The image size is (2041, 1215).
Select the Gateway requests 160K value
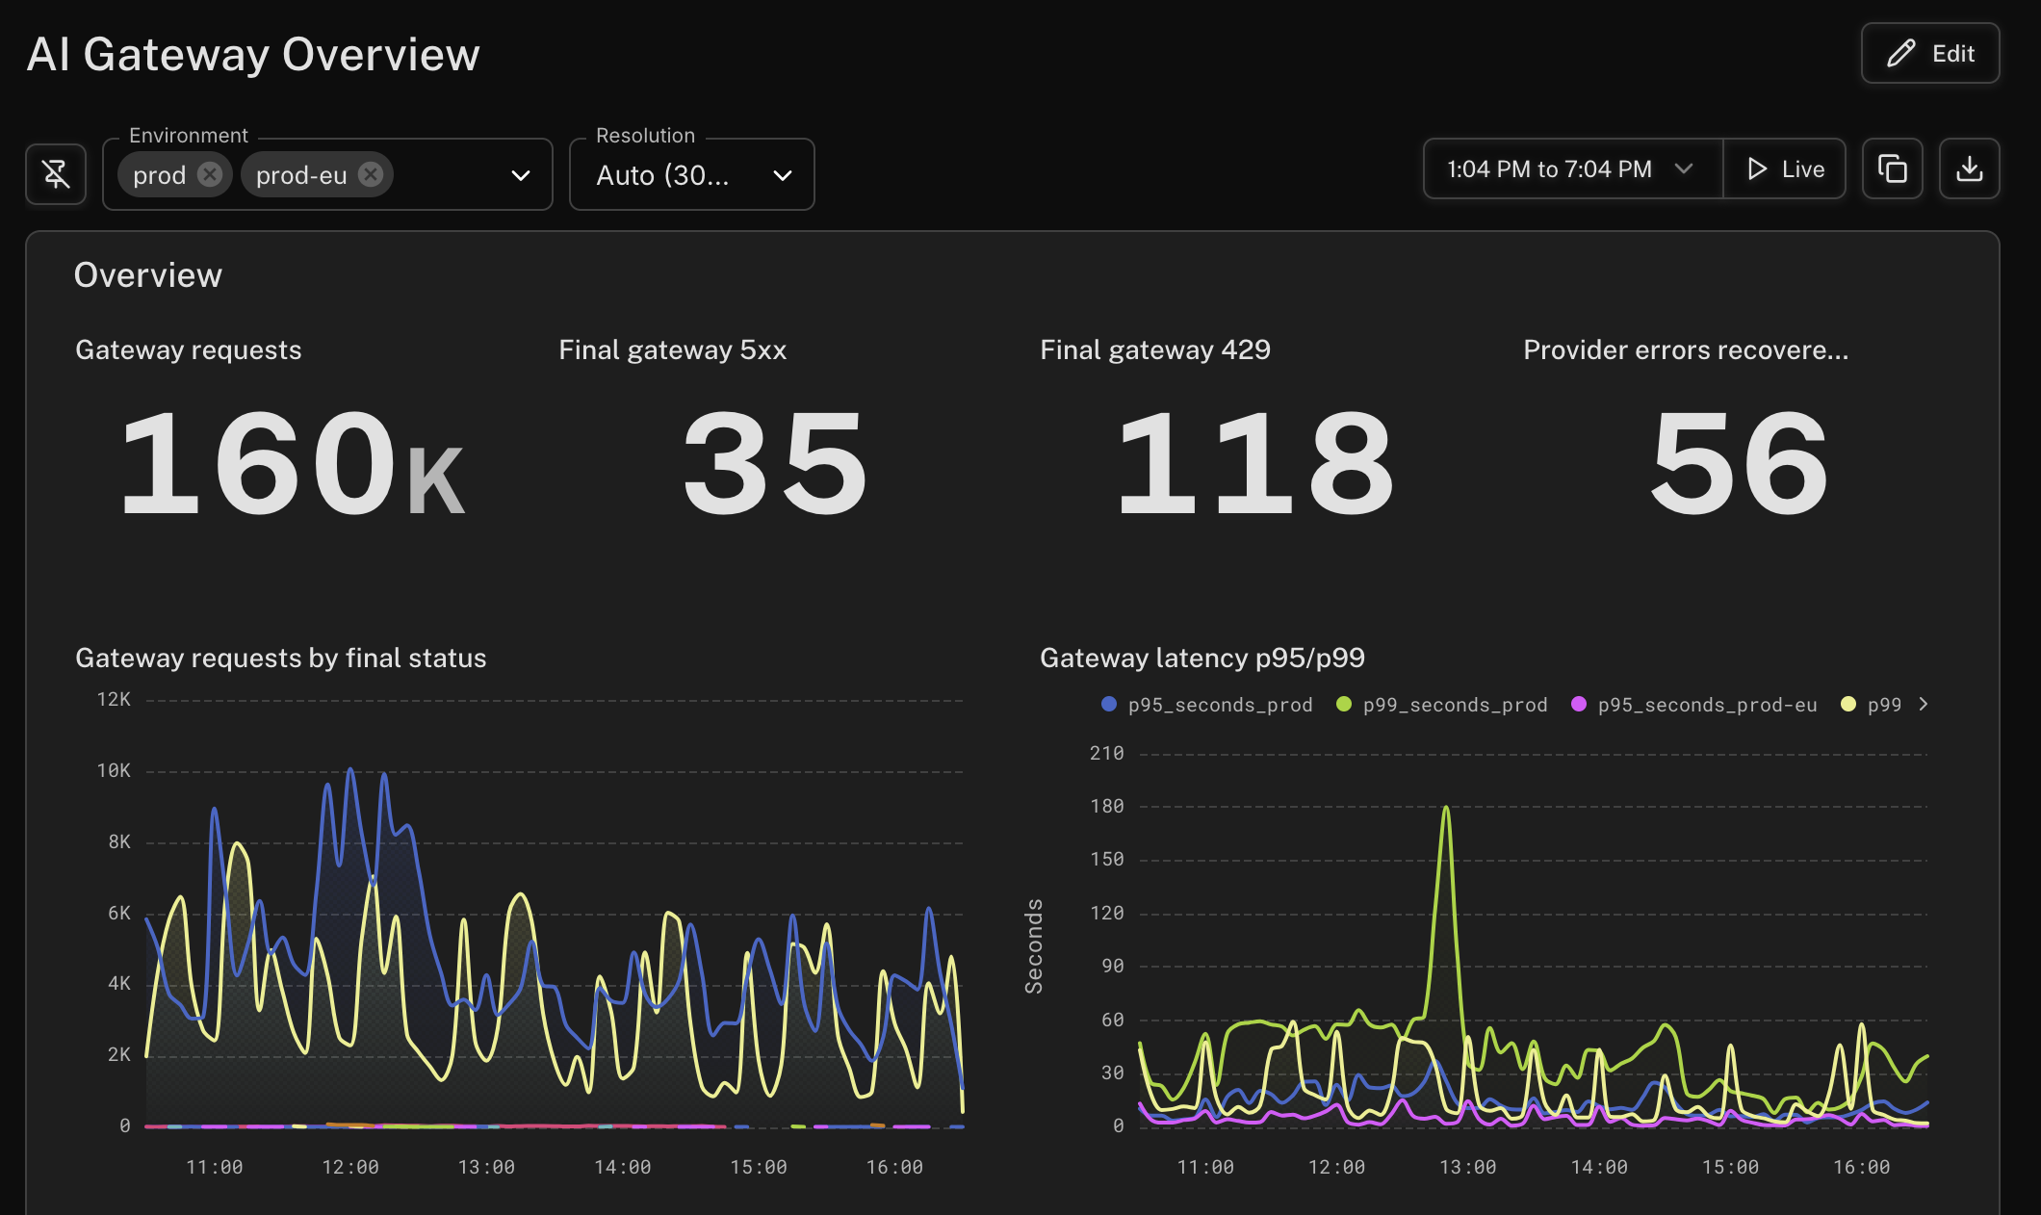[292, 463]
